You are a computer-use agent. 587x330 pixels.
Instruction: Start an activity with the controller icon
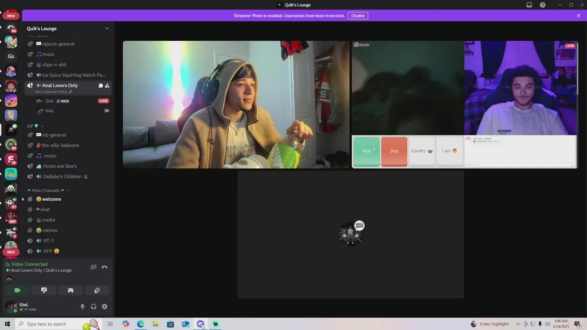pos(71,290)
